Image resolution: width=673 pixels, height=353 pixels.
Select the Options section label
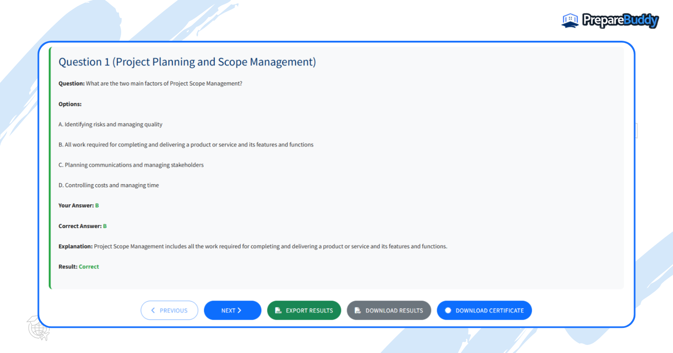70,103
